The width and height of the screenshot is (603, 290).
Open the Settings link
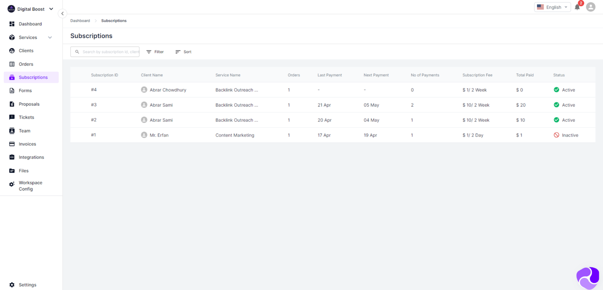(28, 285)
